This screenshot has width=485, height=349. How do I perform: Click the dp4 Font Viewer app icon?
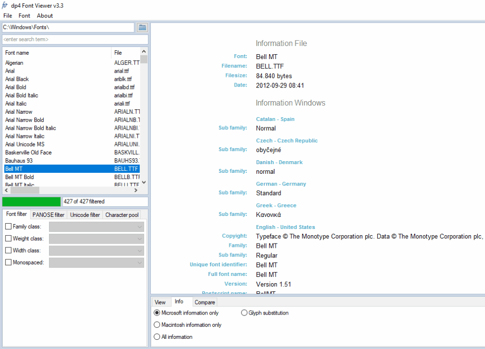[5, 5]
